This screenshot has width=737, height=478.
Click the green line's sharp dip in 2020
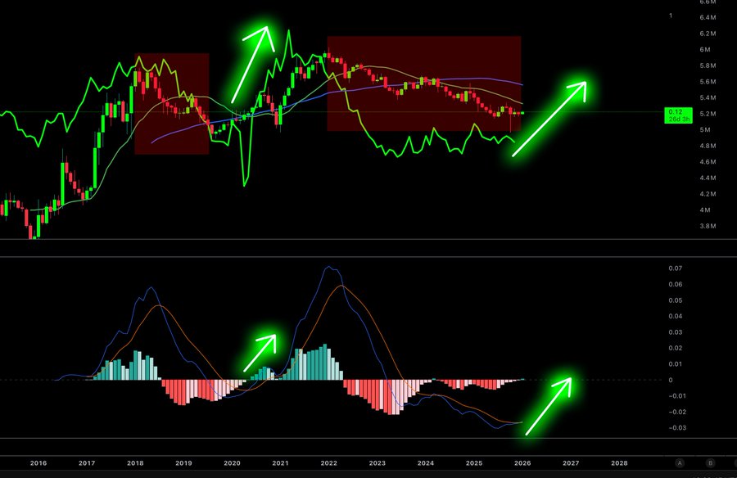pos(245,184)
